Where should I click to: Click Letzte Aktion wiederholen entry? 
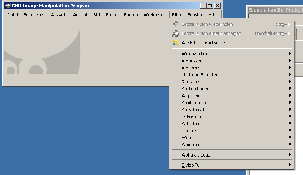click(x=232, y=24)
